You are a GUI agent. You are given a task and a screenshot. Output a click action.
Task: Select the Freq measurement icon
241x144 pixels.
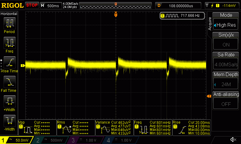pyautogui.click(x=9, y=43)
